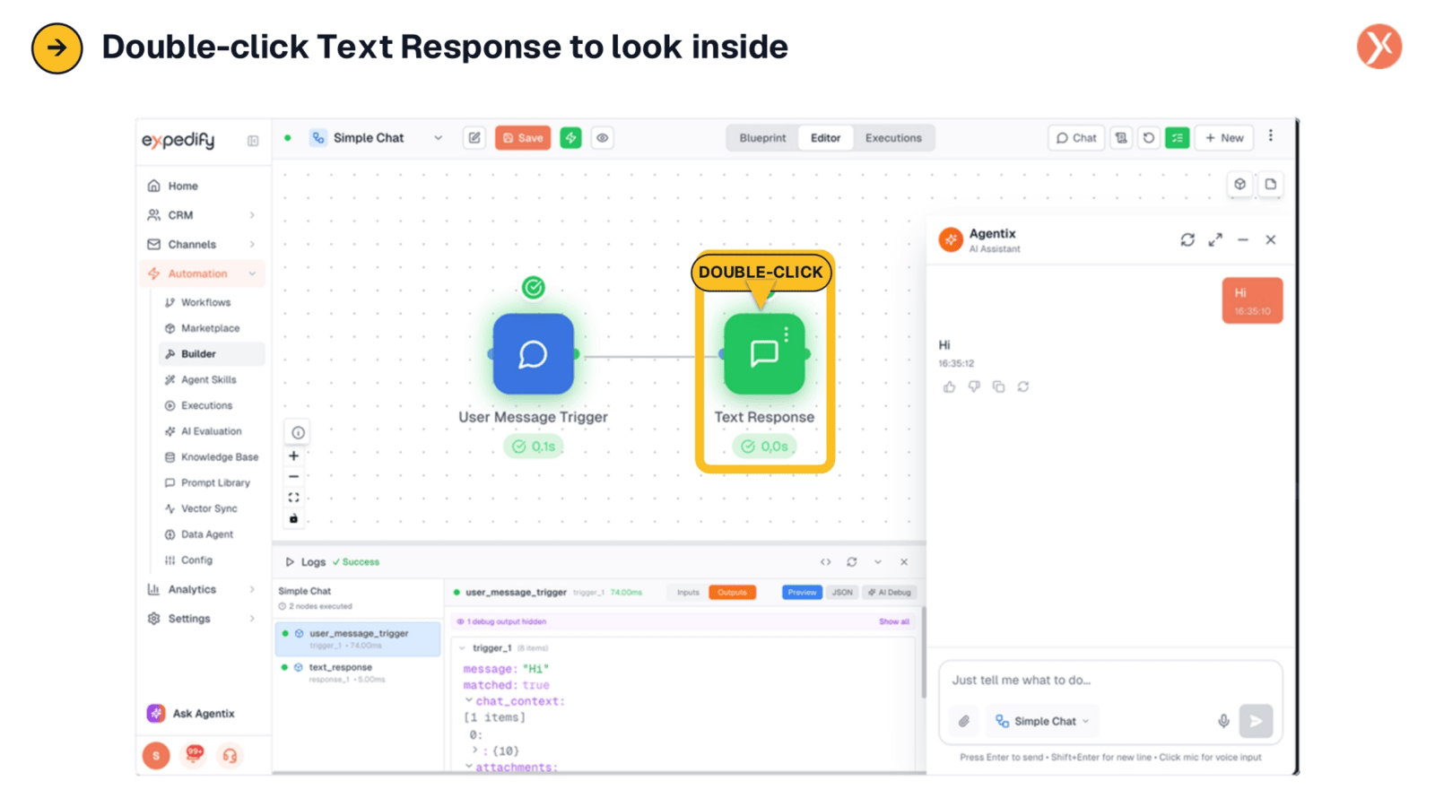1435x807 pixels.
Task: Expand the Channels sidebar section
Action: 203,244
